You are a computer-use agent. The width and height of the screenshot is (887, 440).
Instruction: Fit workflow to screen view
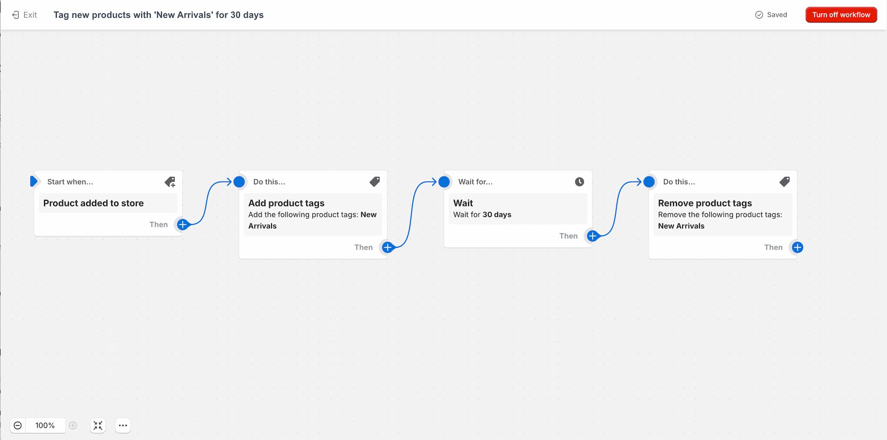point(98,426)
